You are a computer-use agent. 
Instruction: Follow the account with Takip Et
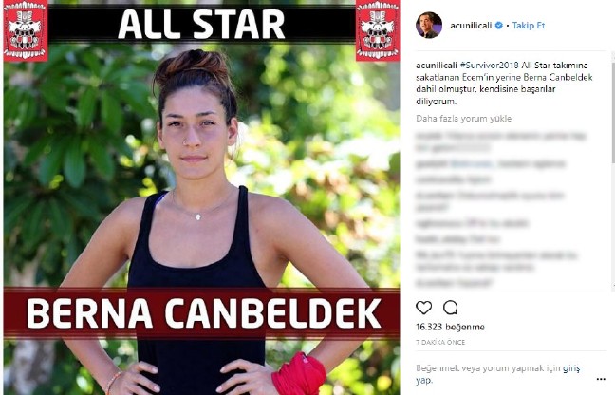pyautogui.click(x=529, y=26)
